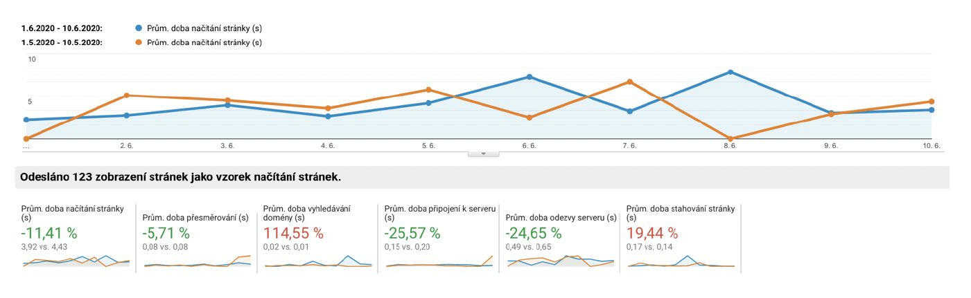
Task: Click the Odesláno 123 zobrazení stránek heading
Action: (x=181, y=177)
